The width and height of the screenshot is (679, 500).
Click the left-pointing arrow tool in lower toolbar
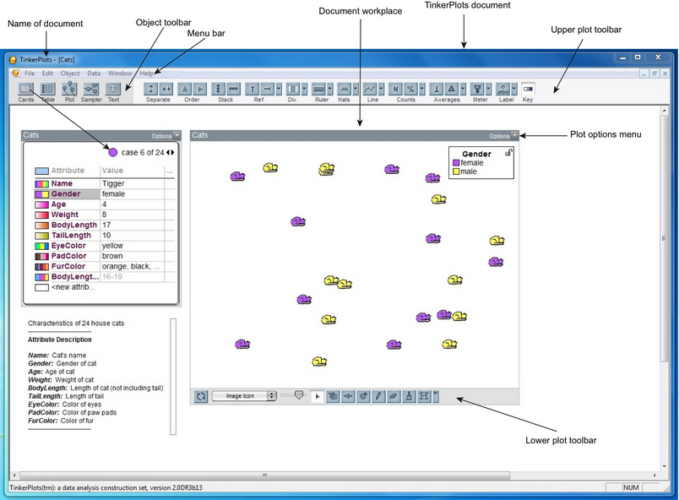point(348,396)
